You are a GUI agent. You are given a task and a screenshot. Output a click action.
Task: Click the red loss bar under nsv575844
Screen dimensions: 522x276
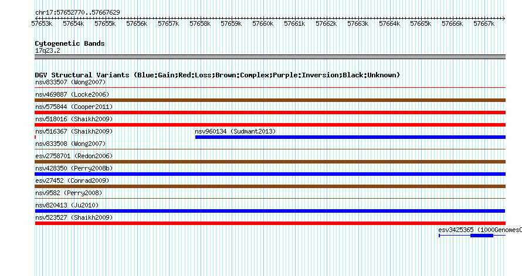point(270,113)
